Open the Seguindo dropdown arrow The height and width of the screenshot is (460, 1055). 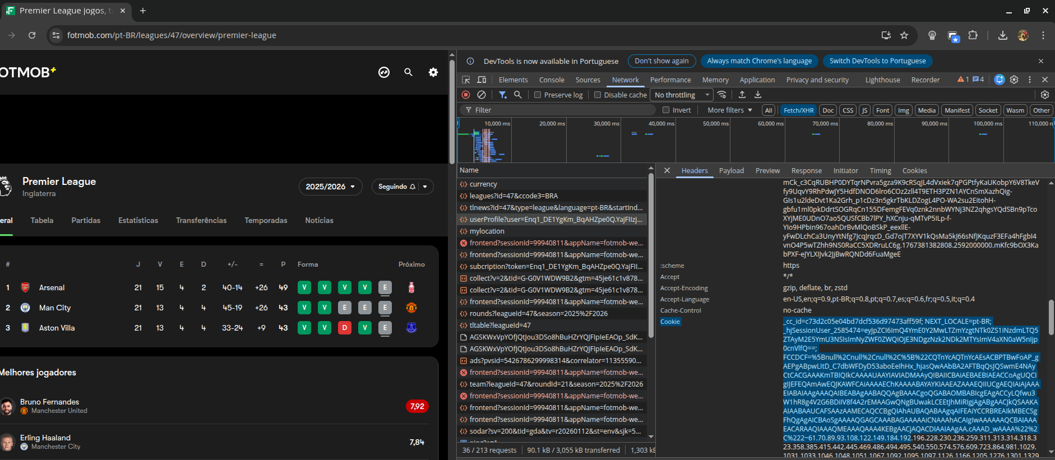click(425, 187)
